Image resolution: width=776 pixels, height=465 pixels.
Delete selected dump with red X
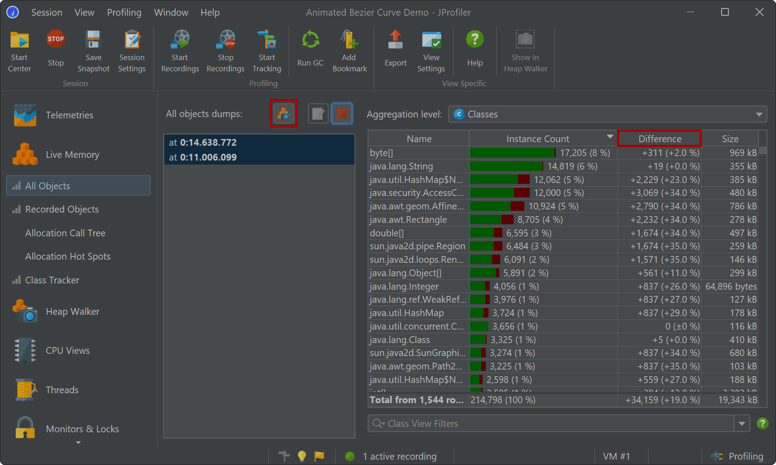coord(342,113)
